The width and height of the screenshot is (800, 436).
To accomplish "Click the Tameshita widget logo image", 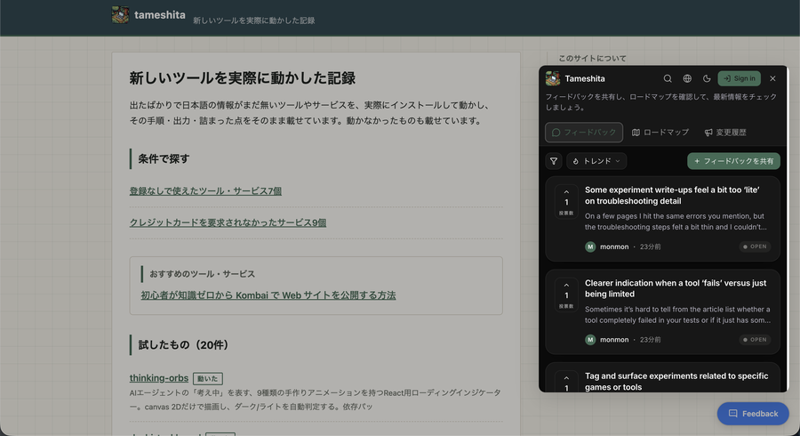I will tap(553, 78).
